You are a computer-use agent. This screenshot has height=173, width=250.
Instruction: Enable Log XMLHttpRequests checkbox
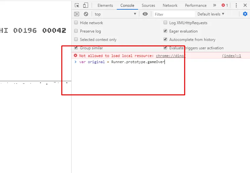pyautogui.click(x=165, y=23)
